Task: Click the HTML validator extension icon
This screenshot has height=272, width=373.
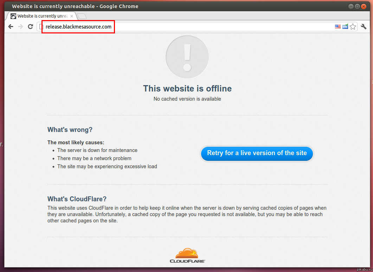Action: click(x=345, y=26)
